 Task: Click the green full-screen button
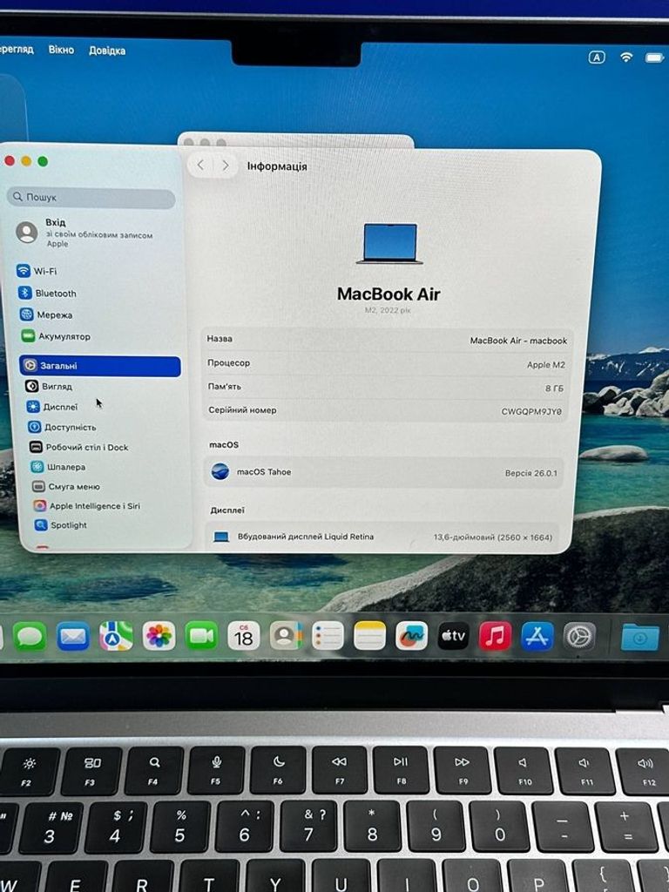click(43, 161)
